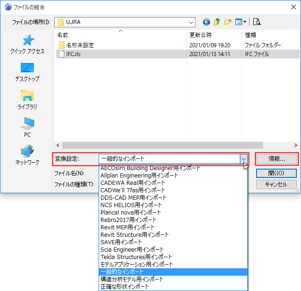Go up one folder level icon
Viewport: 301px width, 291px height.
coord(217,22)
